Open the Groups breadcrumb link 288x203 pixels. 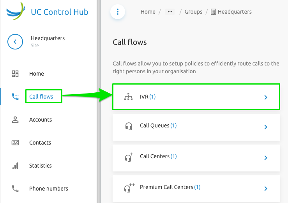pos(193,12)
